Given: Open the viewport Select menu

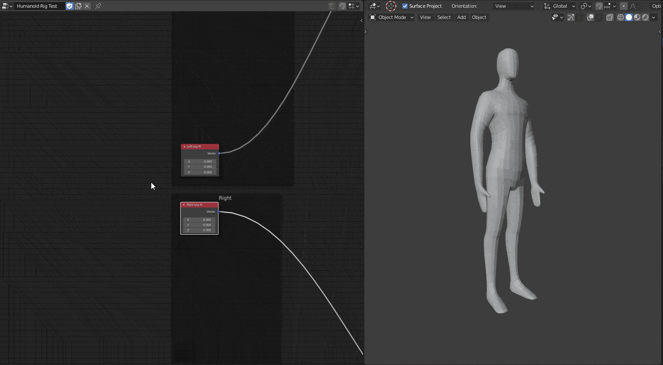Looking at the screenshot, I should coord(444,17).
